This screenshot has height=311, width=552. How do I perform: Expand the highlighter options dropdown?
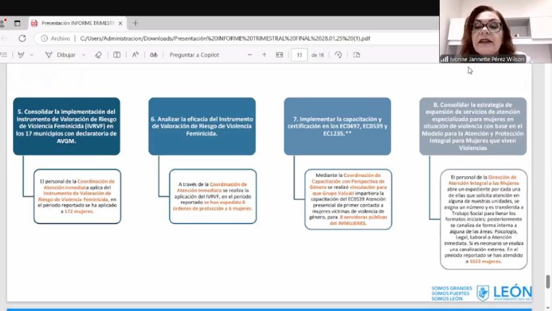point(32,55)
